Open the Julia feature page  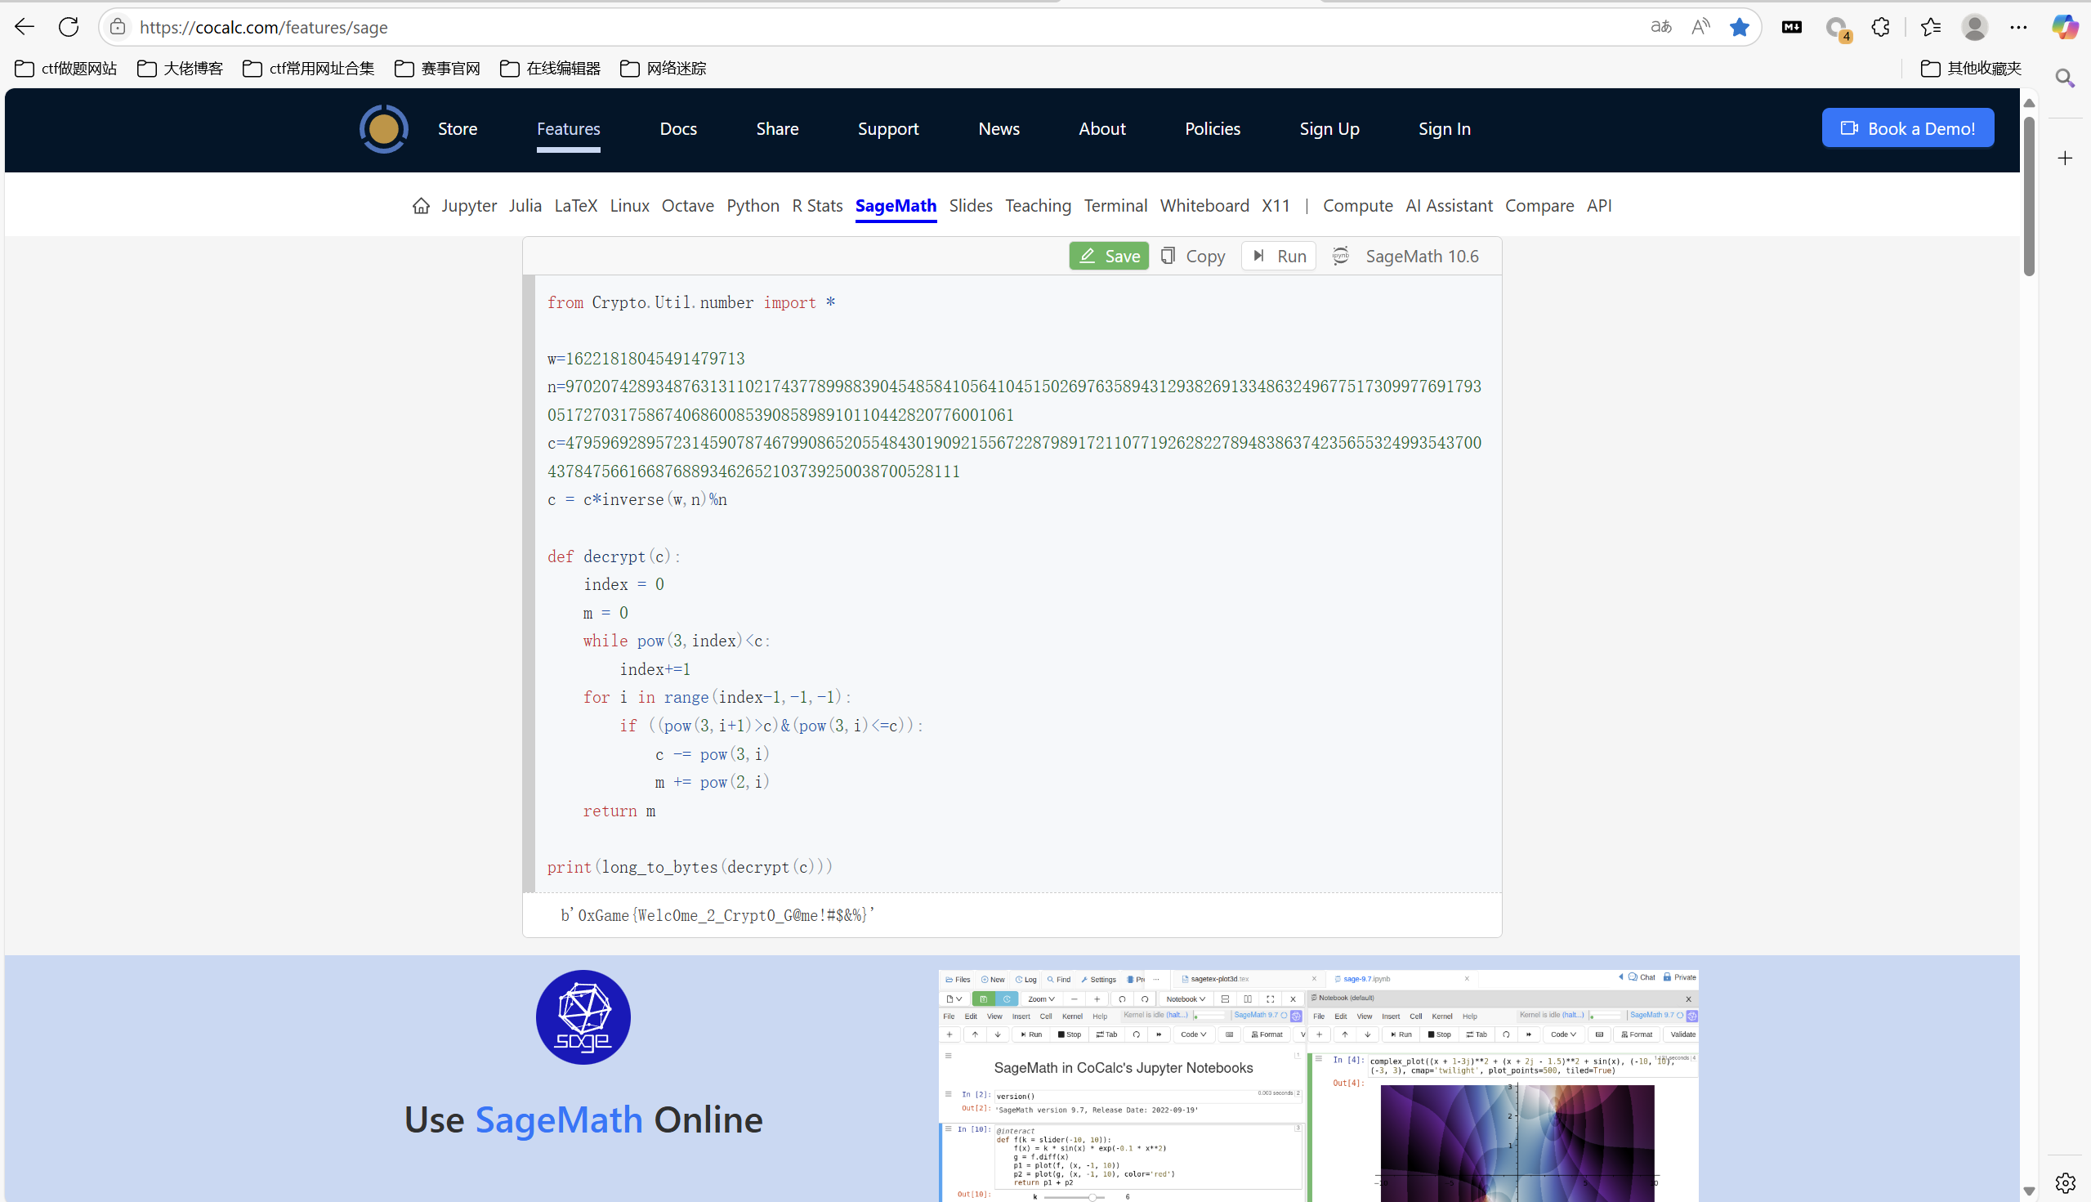point(525,206)
